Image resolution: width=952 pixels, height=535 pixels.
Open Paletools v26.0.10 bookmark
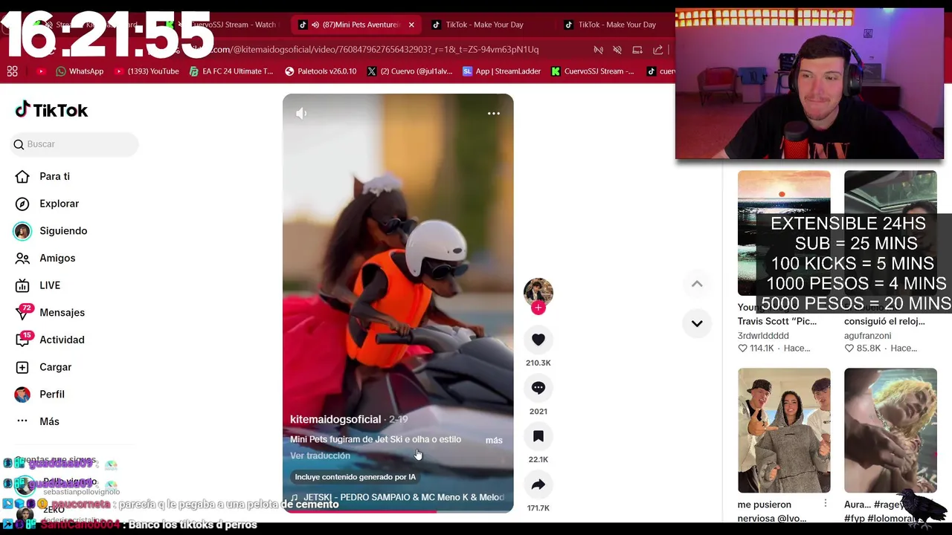[x=321, y=71]
